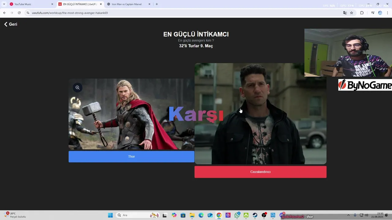392x220 pixels.
Task: Select the Punisher picture on the right
Action: coord(260,114)
